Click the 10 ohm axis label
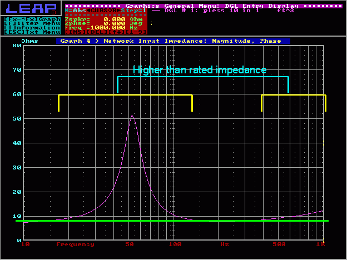Screen dimensions: 347x260 point(17,216)
